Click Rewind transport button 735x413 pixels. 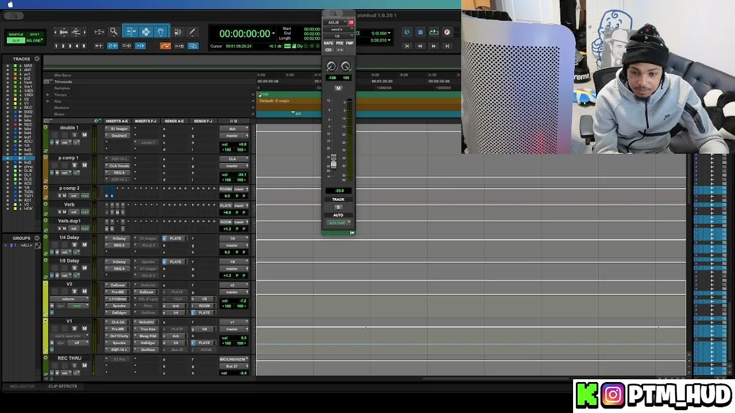[420, 46]
